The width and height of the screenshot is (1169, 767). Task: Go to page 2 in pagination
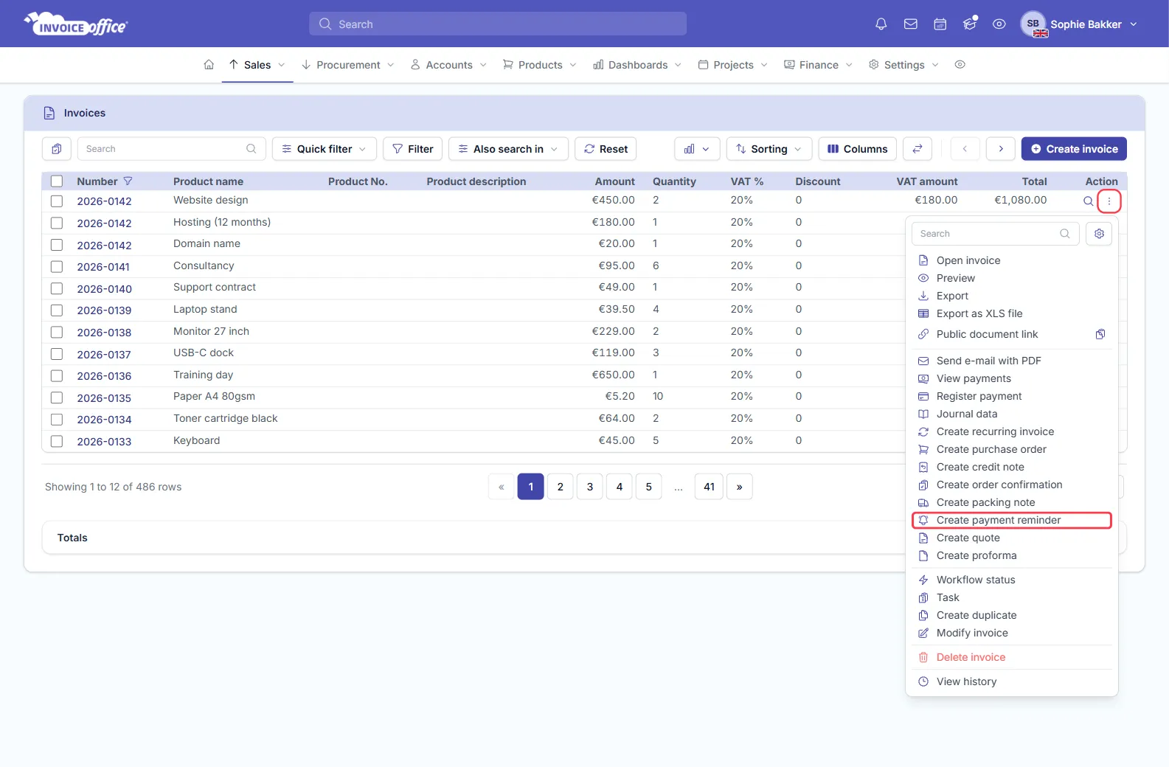point(561,487)
